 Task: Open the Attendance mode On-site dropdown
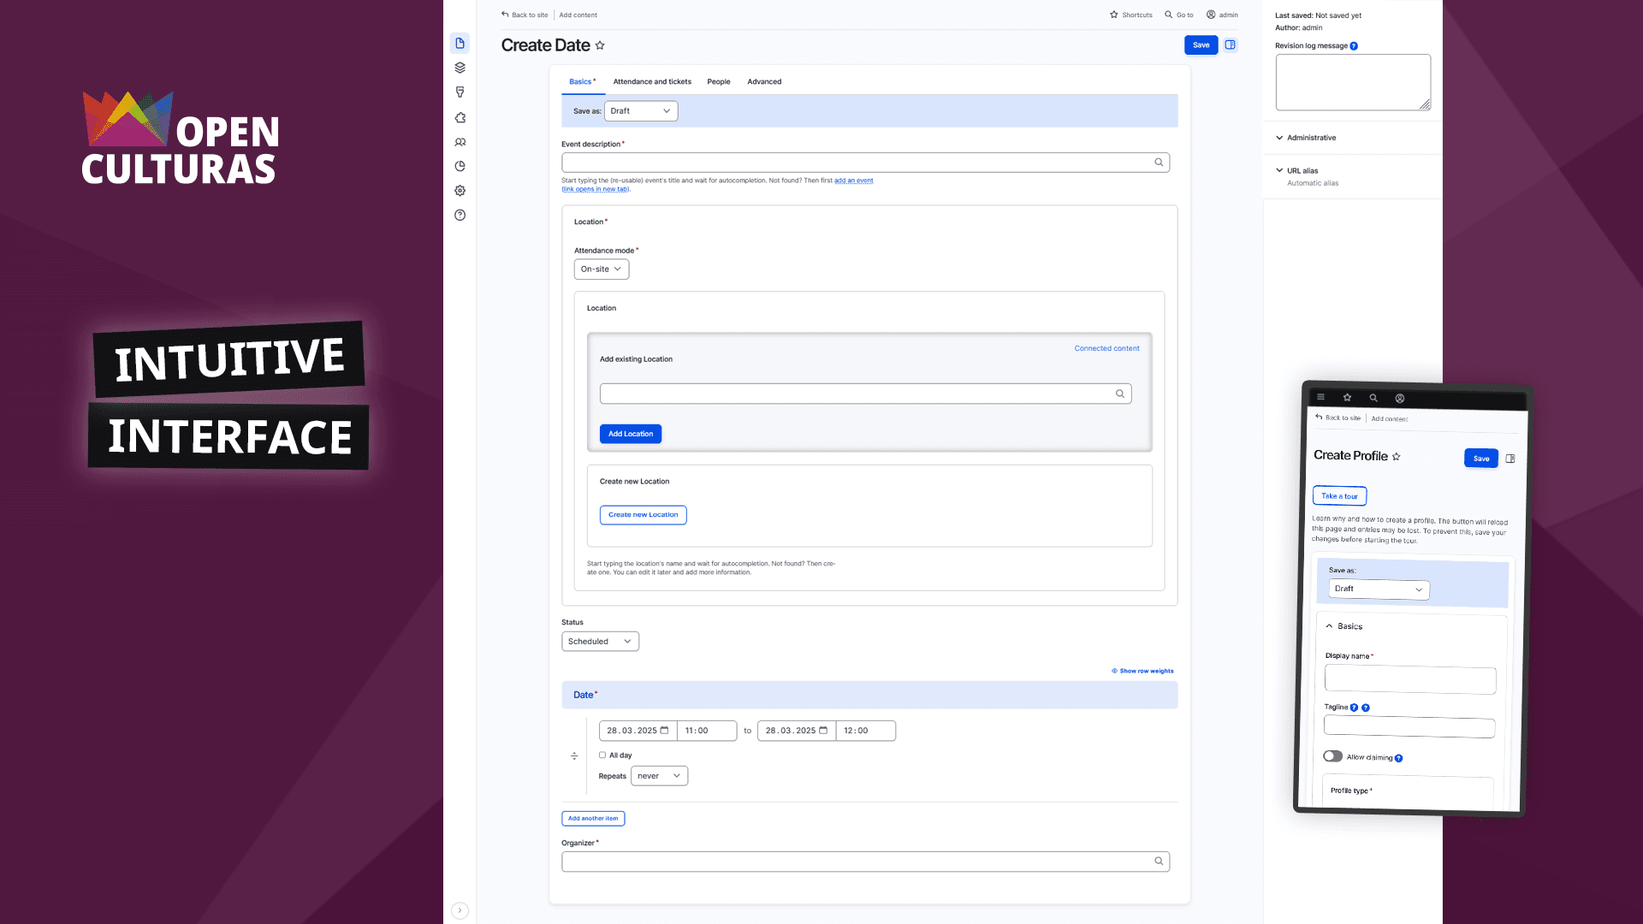[x=601, y=269]
